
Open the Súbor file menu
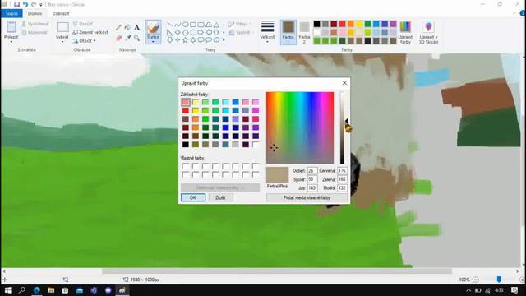12,13
